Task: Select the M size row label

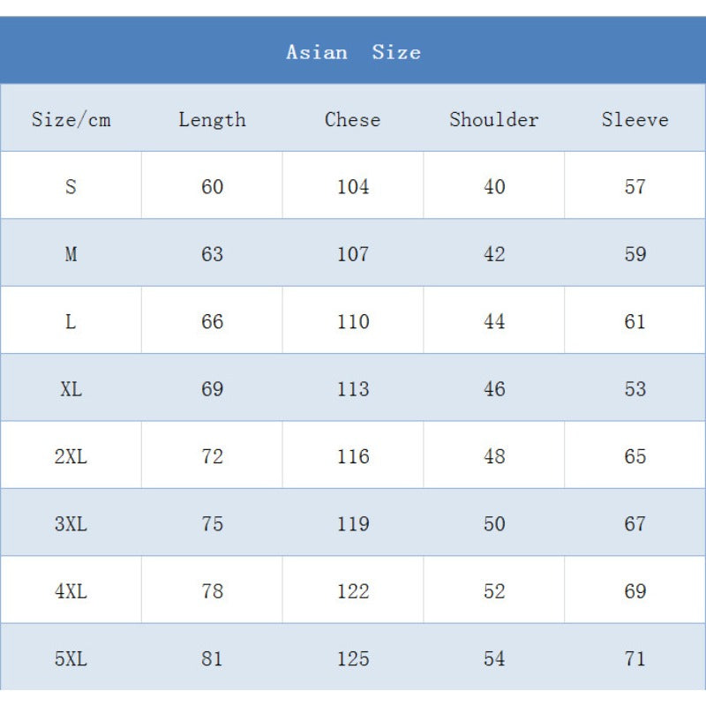Action: pos(71,254)
